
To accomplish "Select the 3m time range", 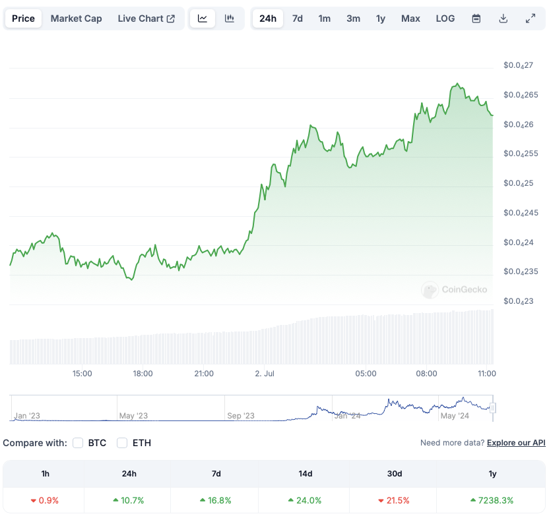I will (x=353, y=18).
